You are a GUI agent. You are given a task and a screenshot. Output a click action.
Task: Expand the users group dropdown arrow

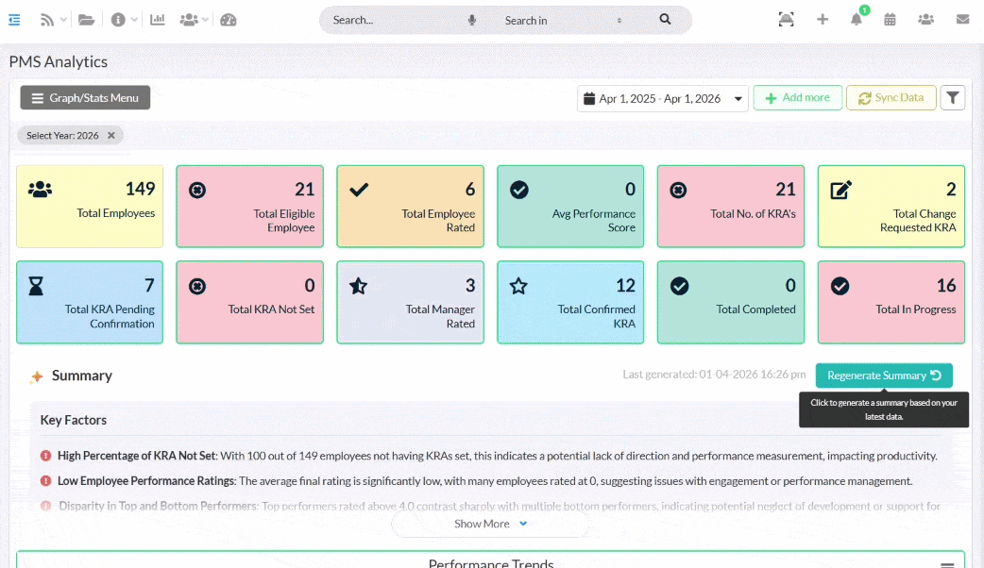click(205, 20)
